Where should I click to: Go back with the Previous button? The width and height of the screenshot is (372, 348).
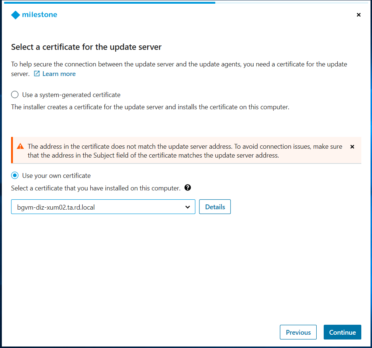(x=298, y=332)
